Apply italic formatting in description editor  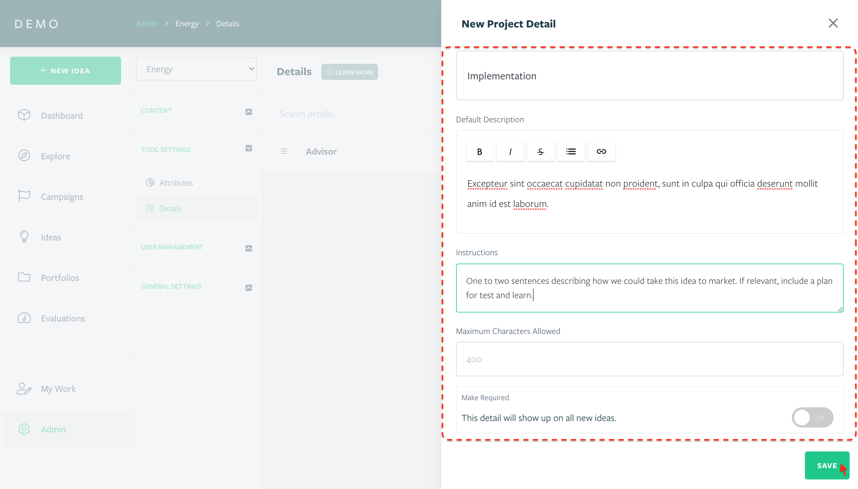coord(510,151)
